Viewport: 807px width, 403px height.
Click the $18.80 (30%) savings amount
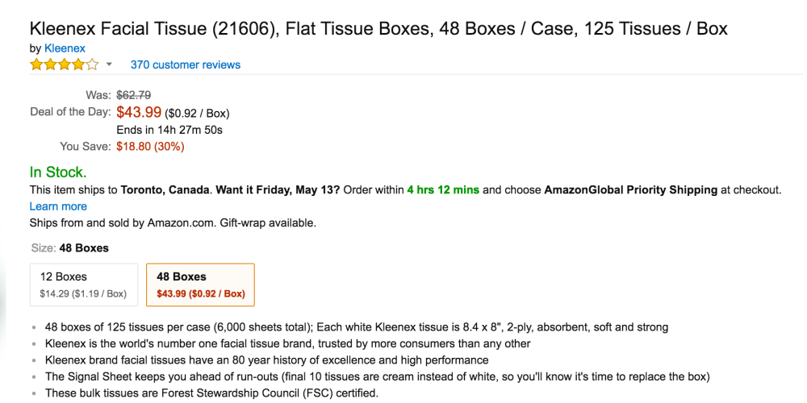coord(150,147)
